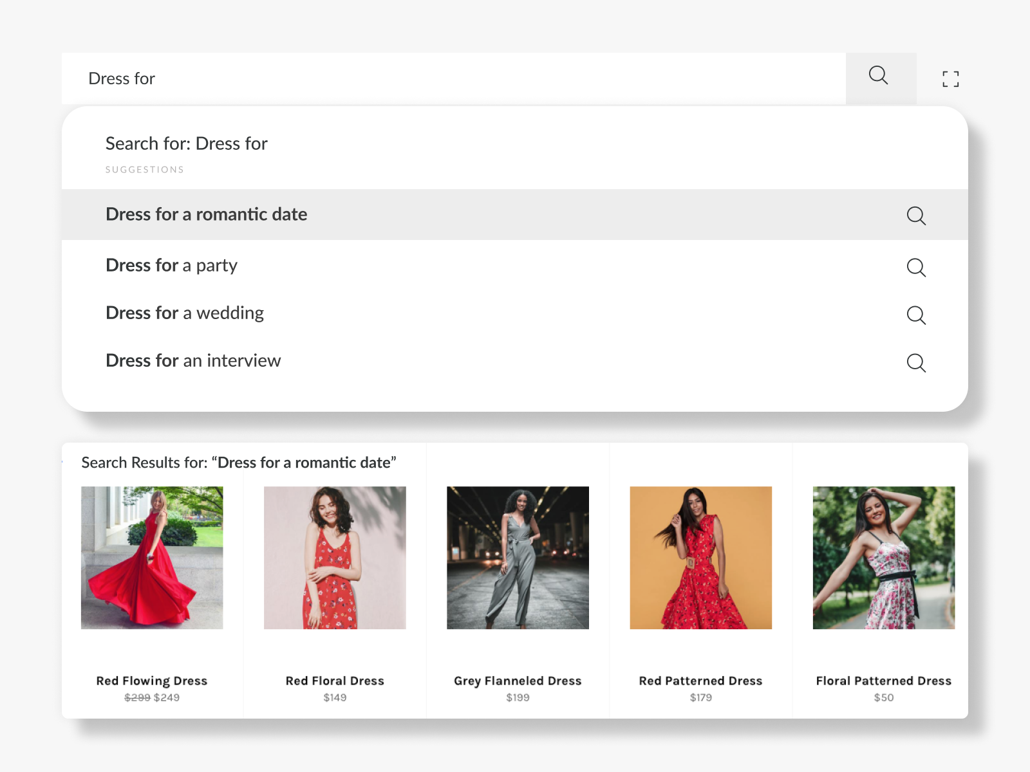
Task: Open Red Flowing Dress product image
Action: [x=152, y=558]
